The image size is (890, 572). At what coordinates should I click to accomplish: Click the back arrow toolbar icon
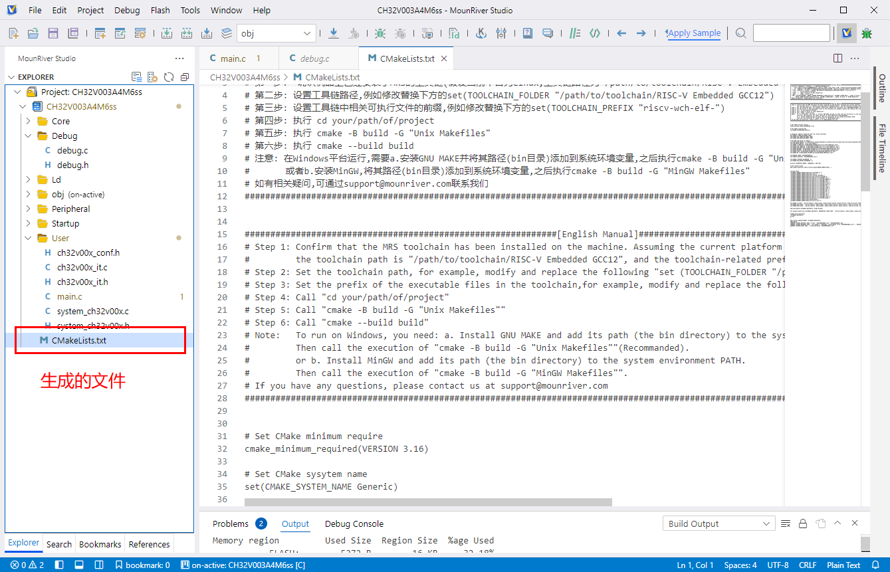(621, 33)
